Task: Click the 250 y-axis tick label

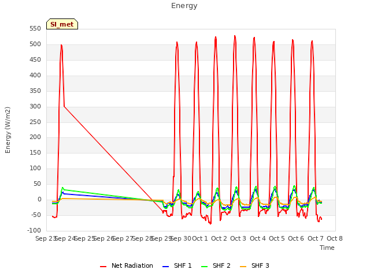Action: (35, 122)
